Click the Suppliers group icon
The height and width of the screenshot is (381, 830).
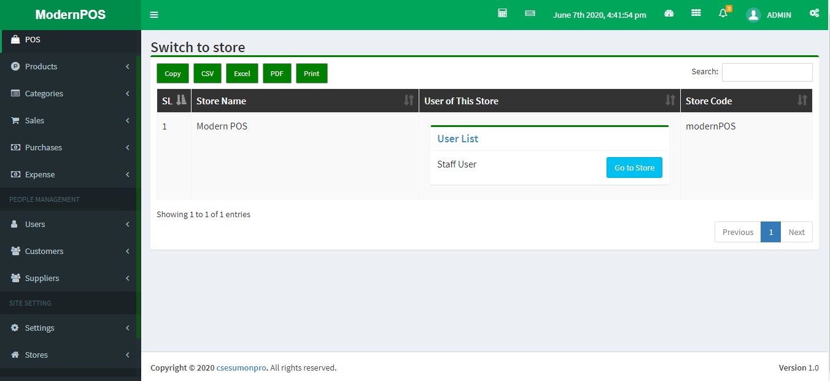[15, 278]
